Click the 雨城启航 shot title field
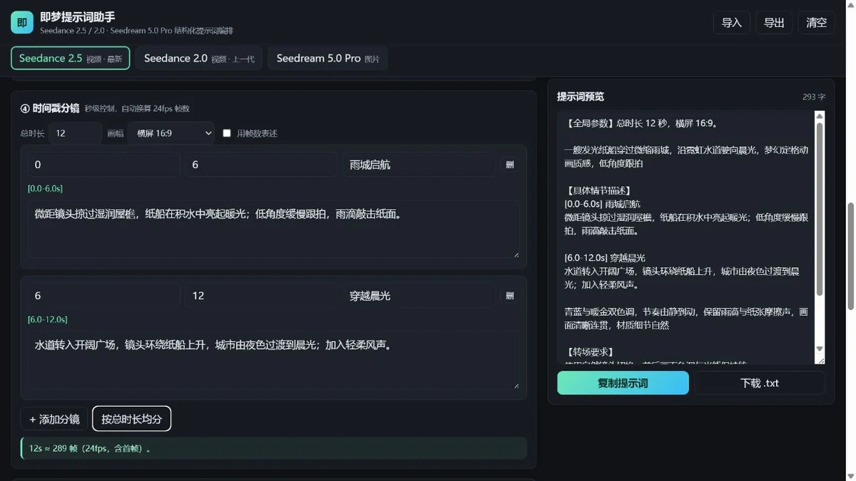Screen dimensions: 856x481 (419, 165)
